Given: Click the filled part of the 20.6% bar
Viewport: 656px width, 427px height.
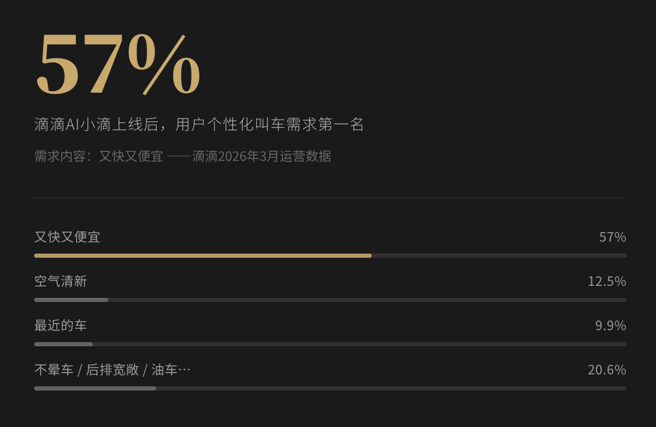Looking at the screenshot, I should coord(95,388).
